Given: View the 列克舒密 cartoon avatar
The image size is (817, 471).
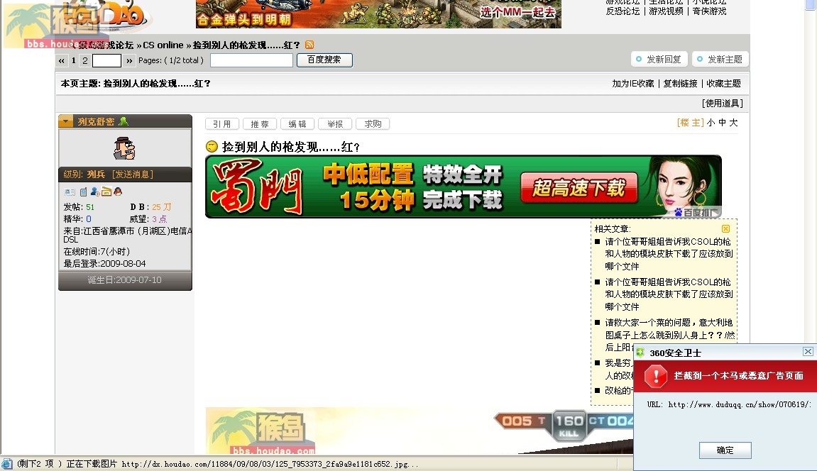Looking at the screenshot, I should (124, 148).
